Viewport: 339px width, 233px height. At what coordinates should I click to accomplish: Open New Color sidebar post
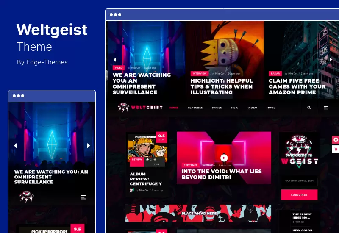pos(303,230)
